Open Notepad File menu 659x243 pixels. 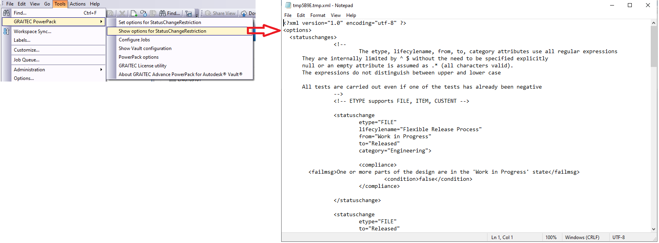pyautogui.click(x=288, y=15)
